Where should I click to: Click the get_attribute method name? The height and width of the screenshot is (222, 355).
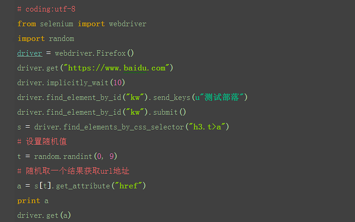[x=83, y=186]
